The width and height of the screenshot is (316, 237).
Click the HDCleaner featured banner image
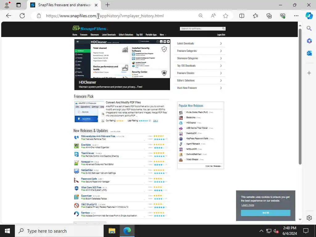(122, 64)
